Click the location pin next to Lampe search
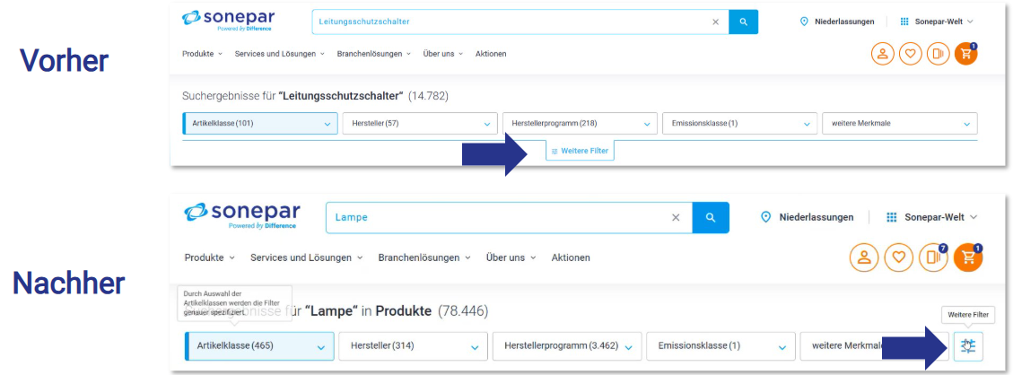The image size is (1013, 375). tap(766, 217)
